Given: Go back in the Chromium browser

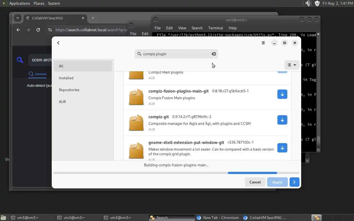Looking at the screenshot, I should pos(18,30).
